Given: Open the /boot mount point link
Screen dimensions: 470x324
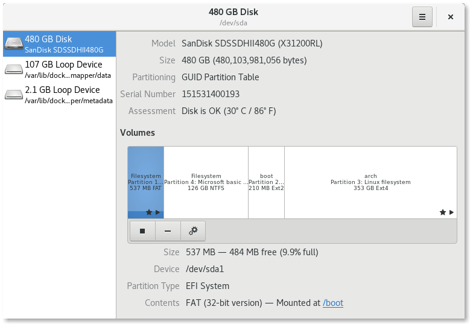Looking at the screenshot, I should pyautogui.click(x=332, y=303).
